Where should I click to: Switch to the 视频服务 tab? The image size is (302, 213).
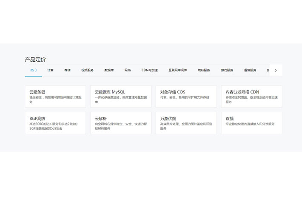click(x=88, y=70)
